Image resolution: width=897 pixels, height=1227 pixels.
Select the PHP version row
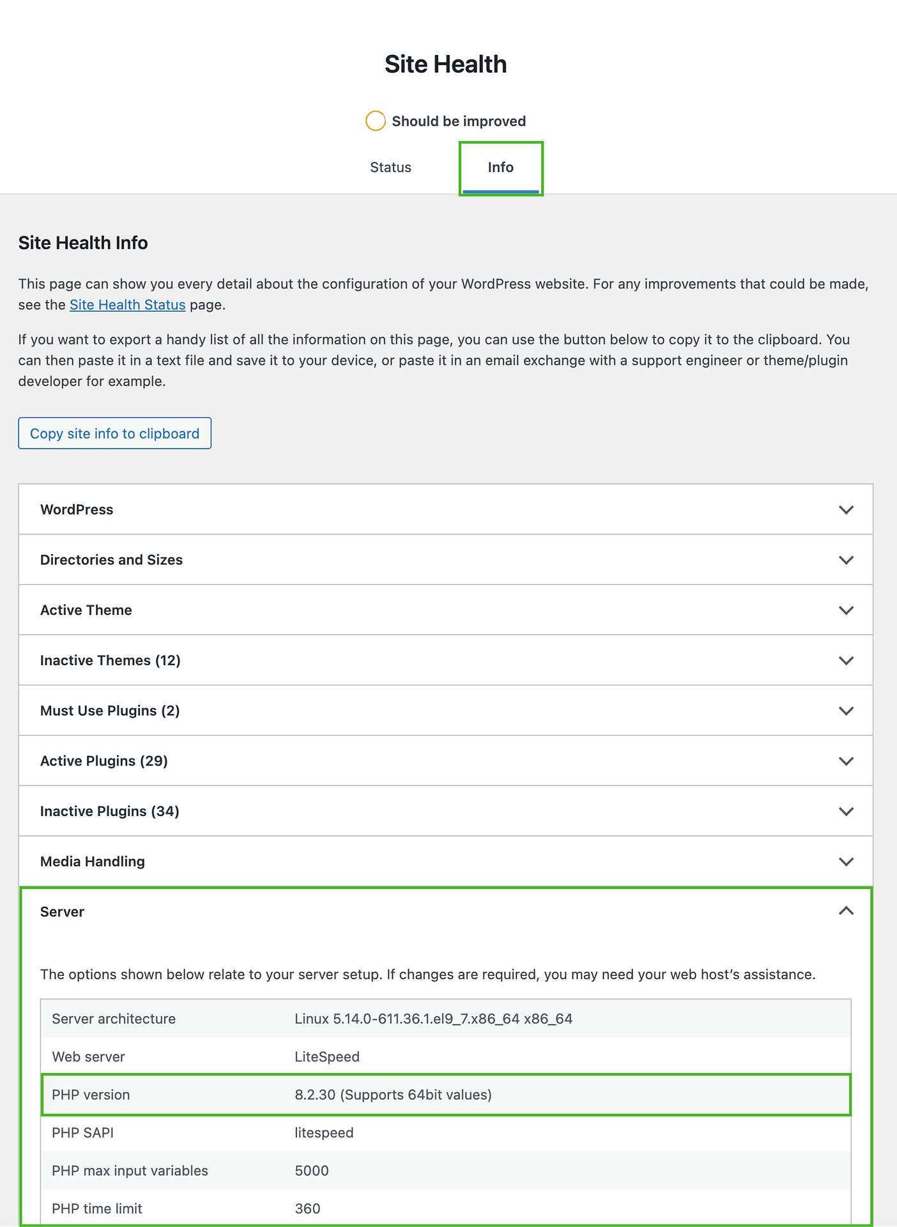click(x=445, y=1095)
